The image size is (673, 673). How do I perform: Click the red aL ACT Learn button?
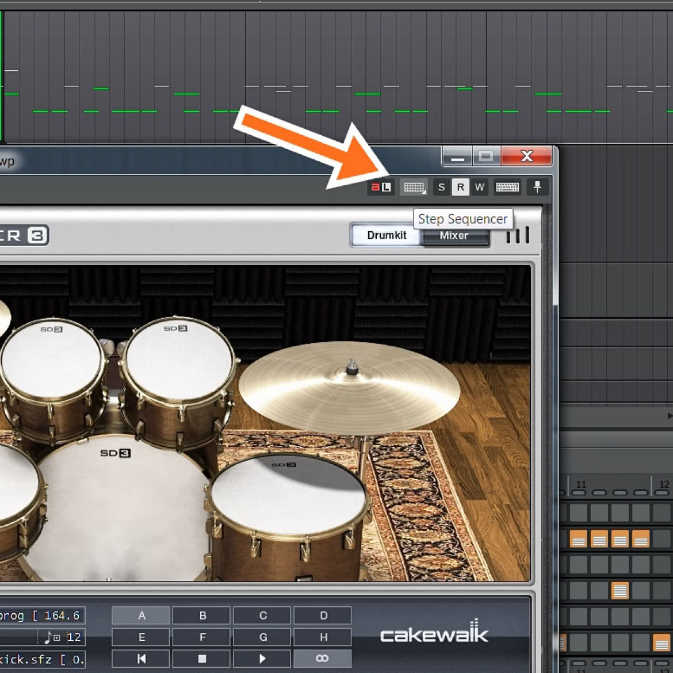[x=381, y=187]
